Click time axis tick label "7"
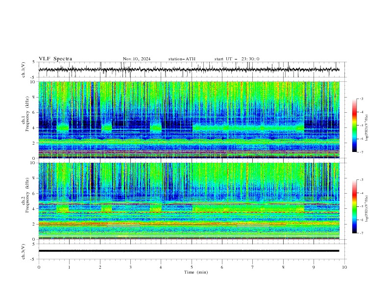Image resolution: width=388 pixels, height=300 pixels. point(253,267)
